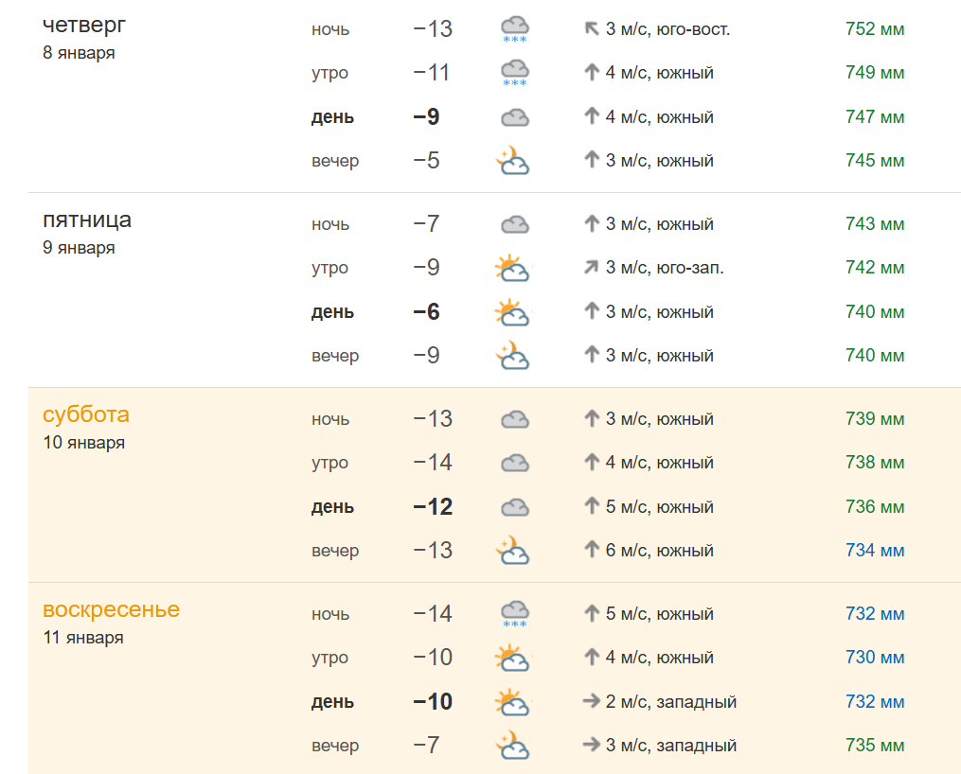Open the четверг day heading
Image resolution: width=961 pixels, height=774 pixels.
tap(84, 25)
